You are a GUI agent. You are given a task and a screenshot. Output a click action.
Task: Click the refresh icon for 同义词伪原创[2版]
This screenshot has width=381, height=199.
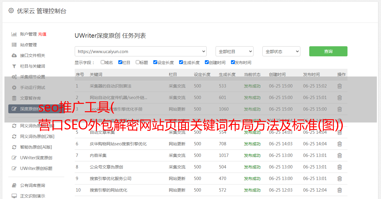[14, 136]
